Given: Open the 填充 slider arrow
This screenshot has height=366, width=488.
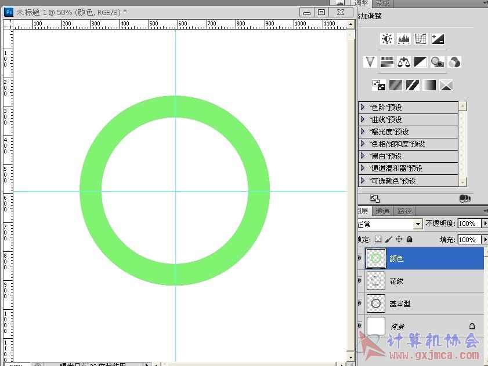Looking at the screenshot, I should click(x=485, y=240).
